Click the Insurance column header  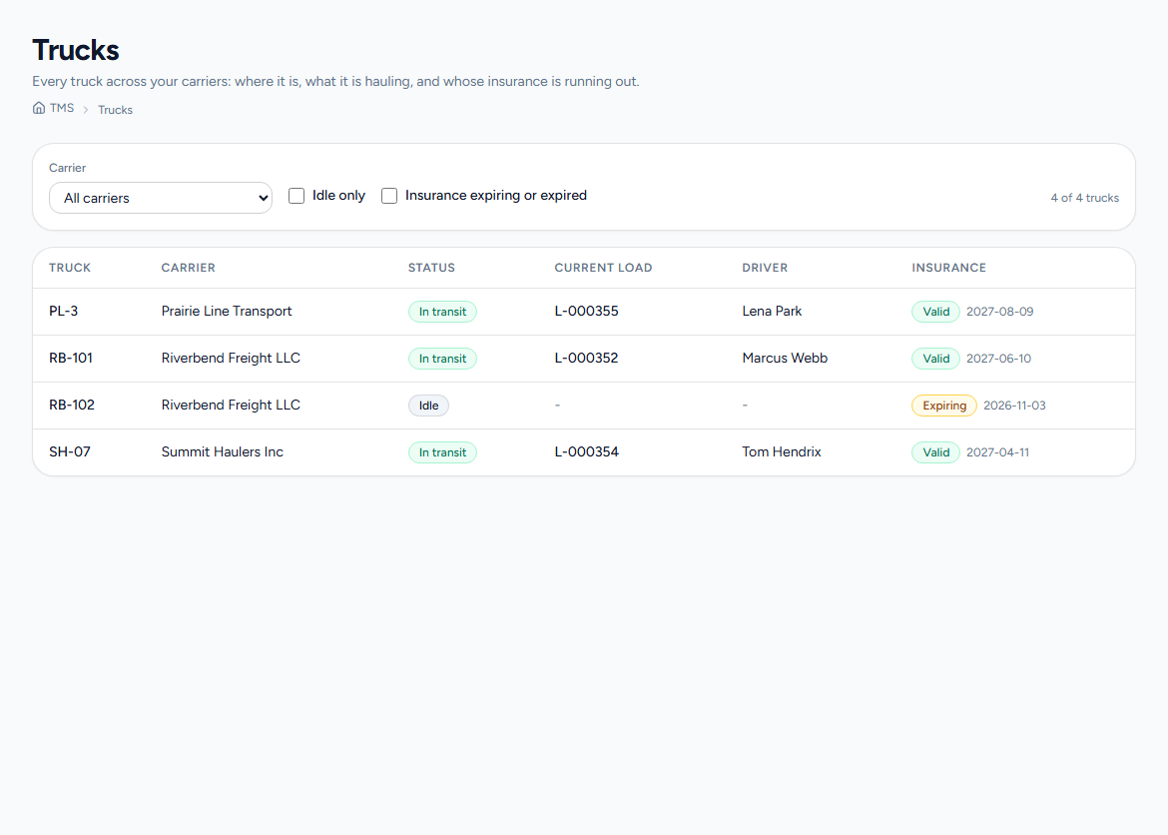(949, 268)
